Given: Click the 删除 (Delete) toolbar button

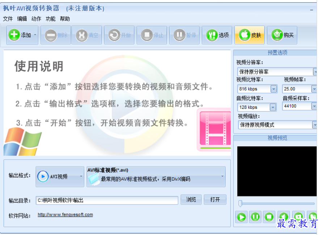Looking at the screenshot, I should [56, 35].
